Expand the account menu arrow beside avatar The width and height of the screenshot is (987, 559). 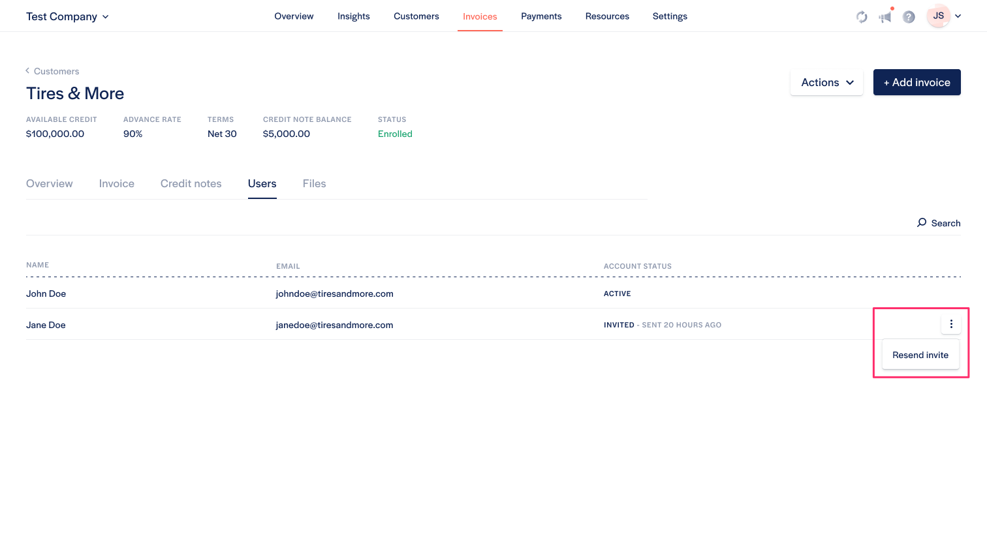pos(958,16)
